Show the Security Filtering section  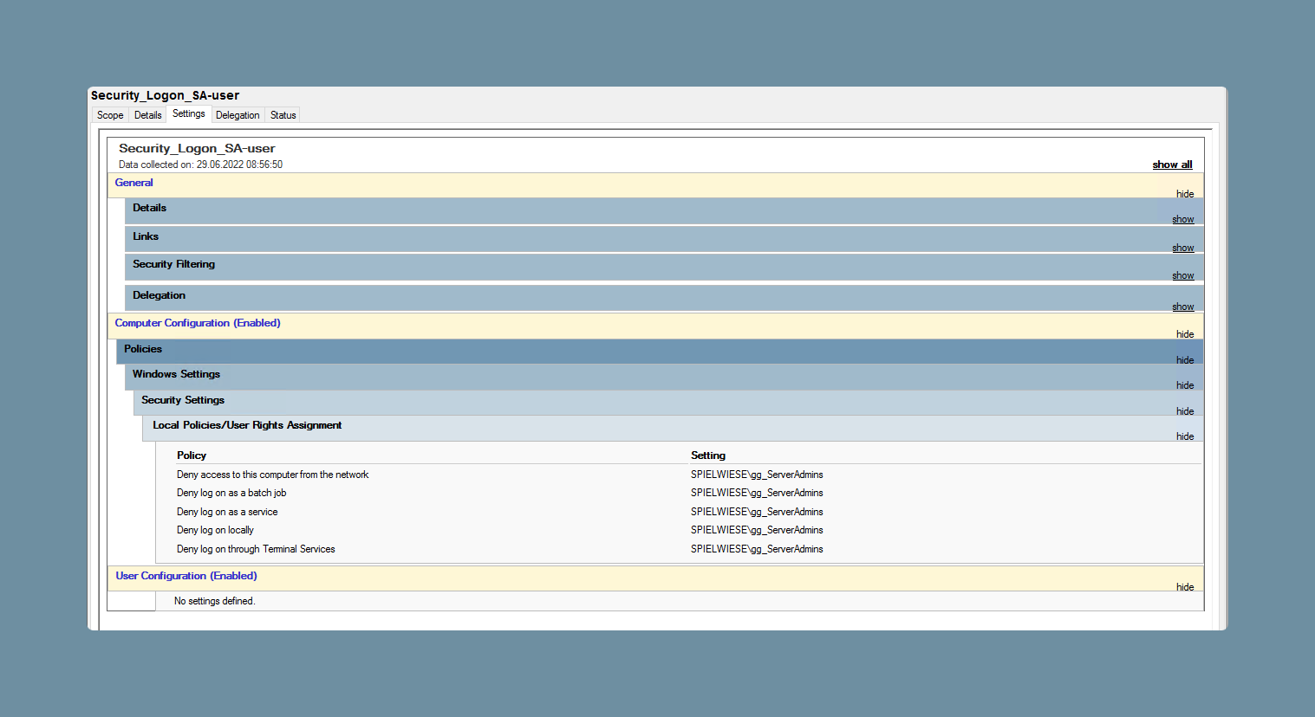pos(1183,275)
